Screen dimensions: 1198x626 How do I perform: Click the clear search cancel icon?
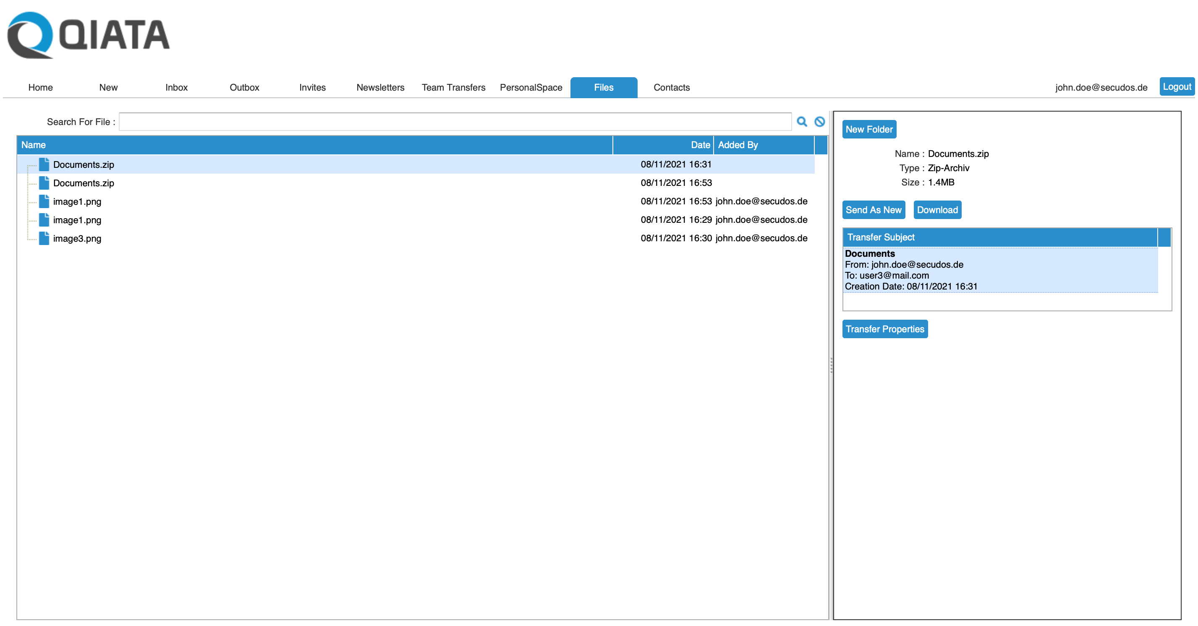point(819,122)
